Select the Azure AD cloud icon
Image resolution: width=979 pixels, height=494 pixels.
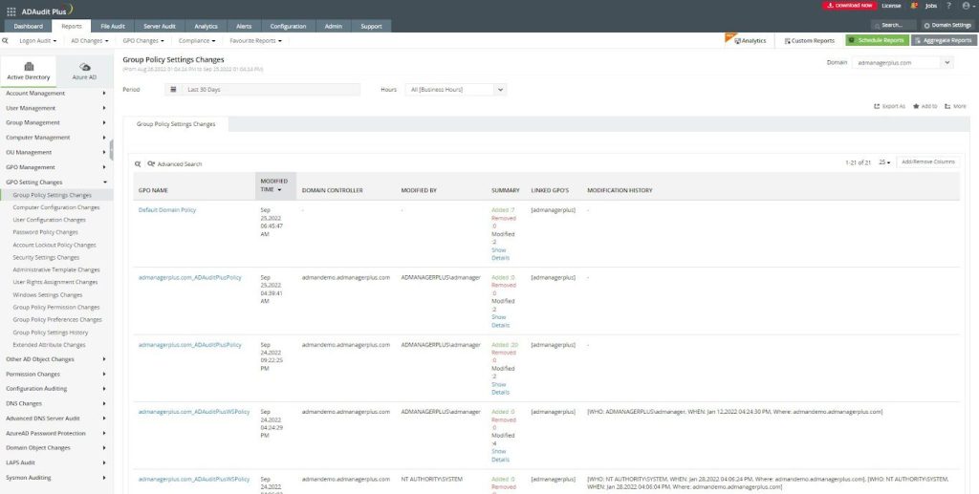pyautogui.click(x=84, y=67)
